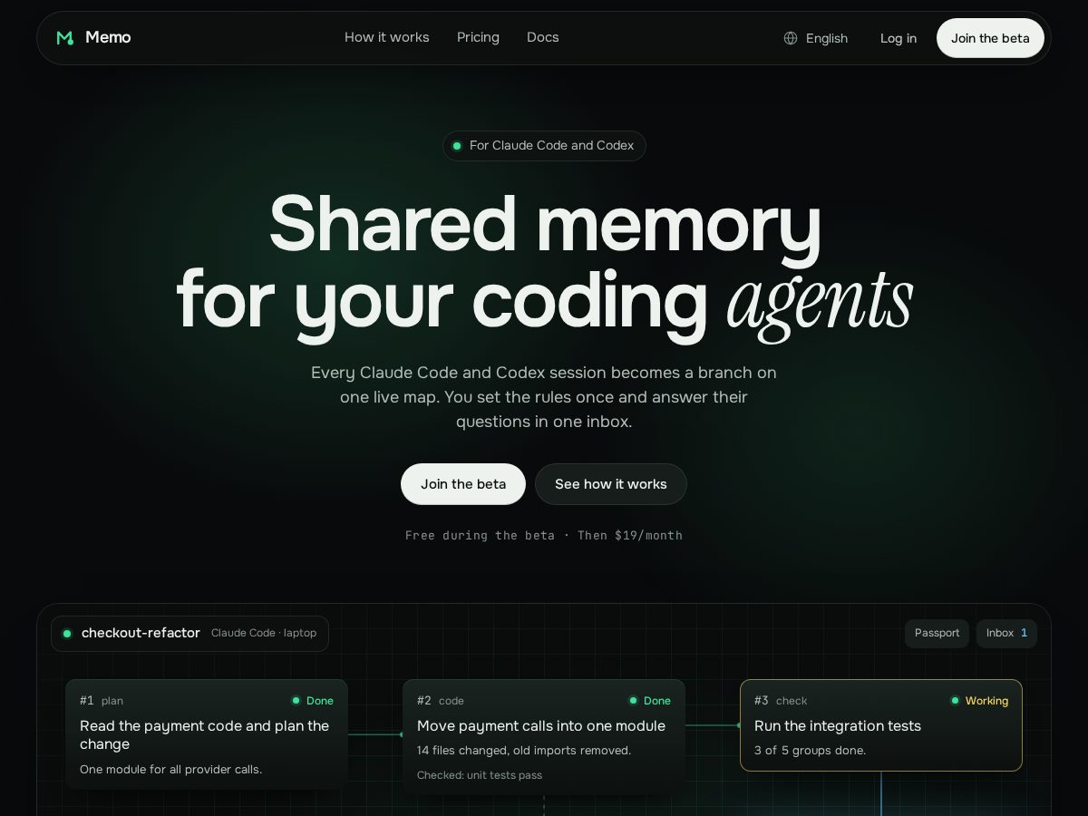Click the Memo brand name text

(x=108, y=37)
